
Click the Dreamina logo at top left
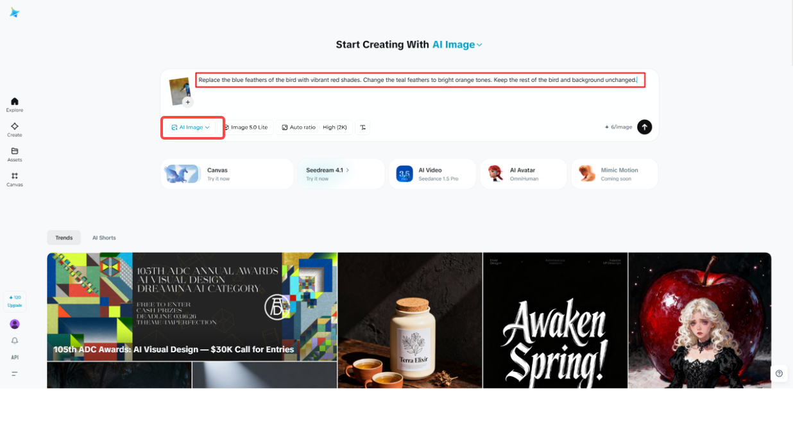tap(14, 12)
